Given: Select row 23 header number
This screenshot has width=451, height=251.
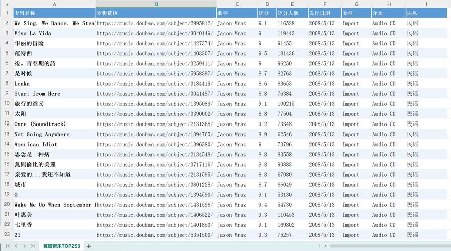Looking at the screenshot, I should pyautogui.click(x=7, y=234).
